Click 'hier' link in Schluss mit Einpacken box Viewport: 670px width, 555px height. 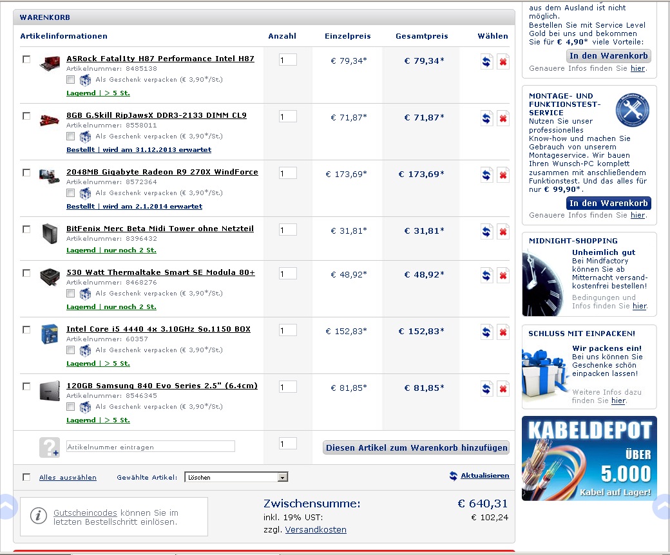point(618,401)
